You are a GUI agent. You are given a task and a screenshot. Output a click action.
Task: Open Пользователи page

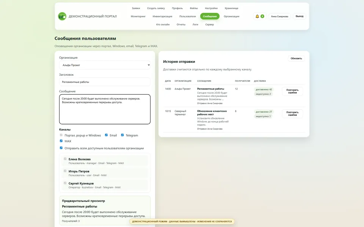(x=187, y=16)
